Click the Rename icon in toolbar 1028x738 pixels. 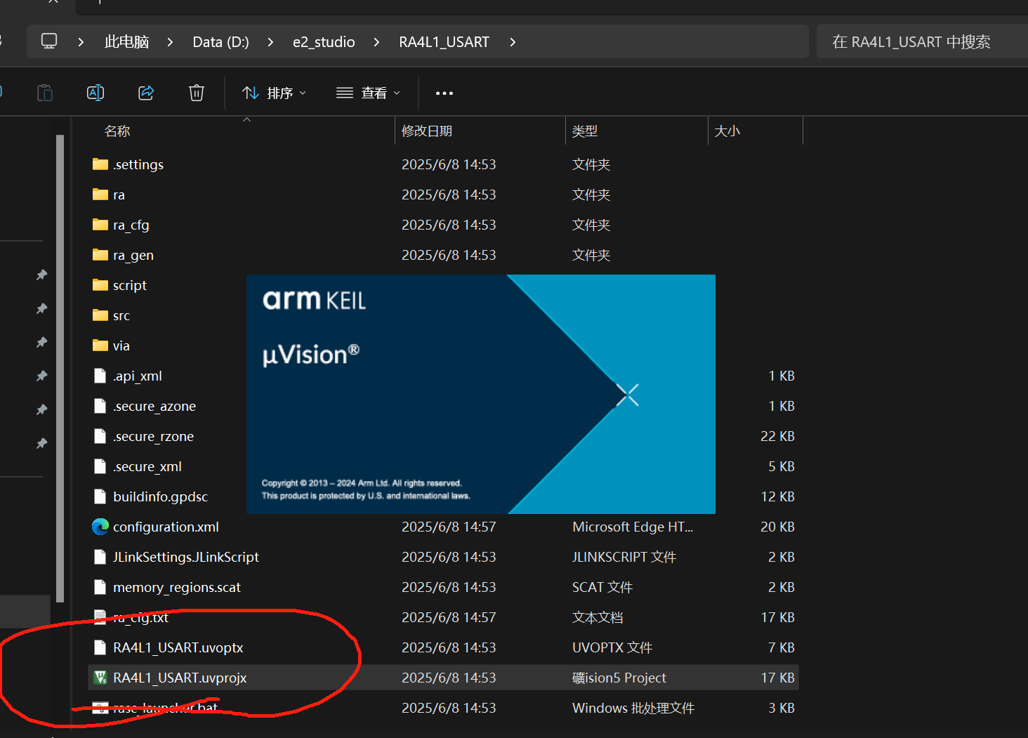(x=95, y=93)
